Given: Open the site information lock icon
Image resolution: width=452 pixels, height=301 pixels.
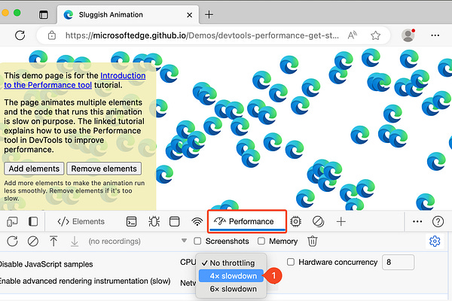Looking at the screenshot, I should 52,35.
